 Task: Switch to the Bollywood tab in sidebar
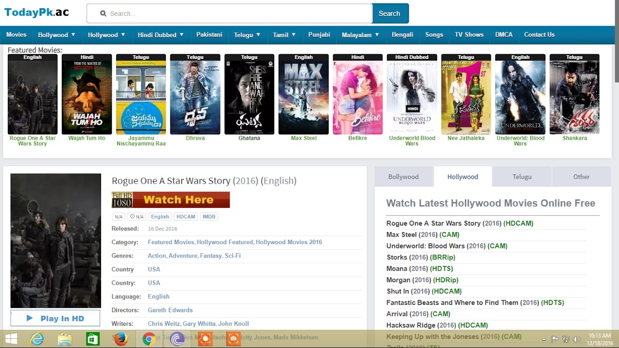click(403, 177)
